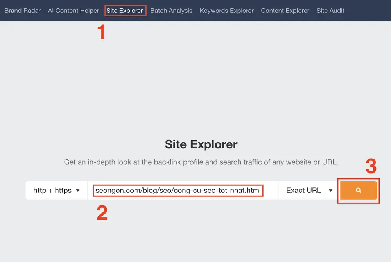Navigate to Site Audit tab
The image size is (391, 262).
(330, 11)
